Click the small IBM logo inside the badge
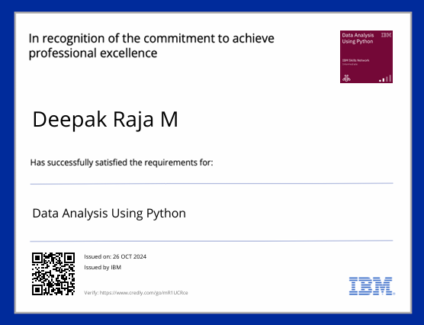The image size is (424, 325). 386,35
